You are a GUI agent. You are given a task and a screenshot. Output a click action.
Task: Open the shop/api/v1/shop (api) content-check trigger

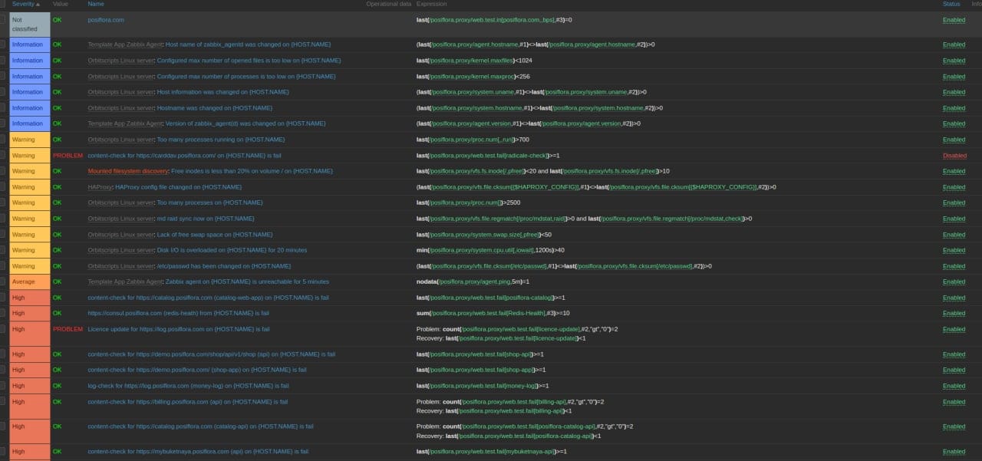tap(212, 354)
